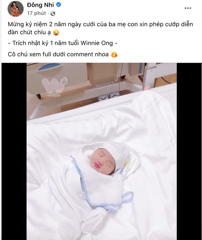Click the winking tongue emoji
The image size is (202, 240).
click(56, 33)
